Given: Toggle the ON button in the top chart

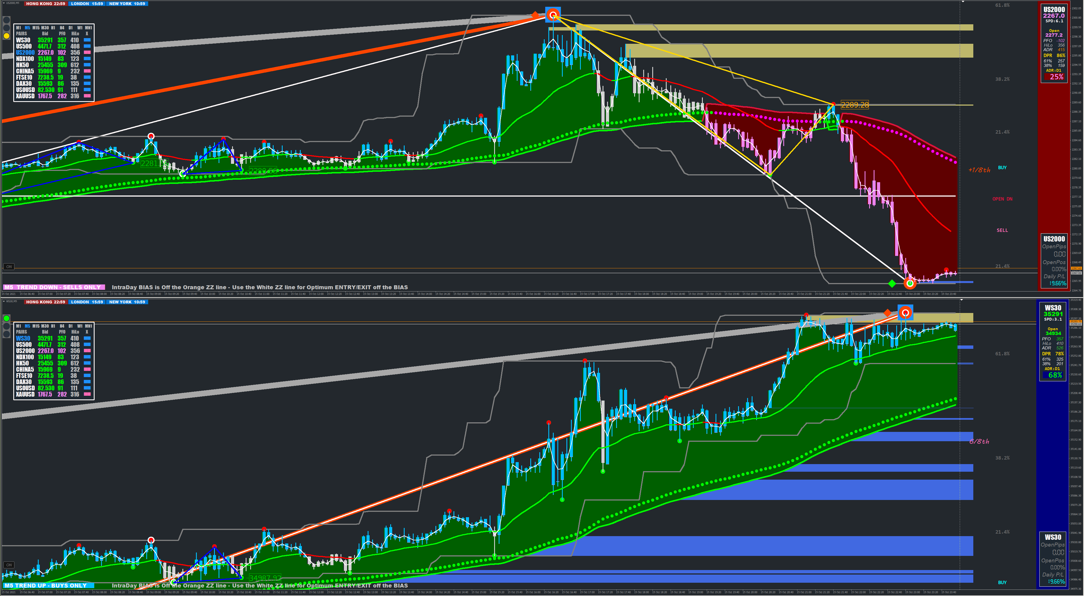Looking at the screenshot, I should point(9,266).
